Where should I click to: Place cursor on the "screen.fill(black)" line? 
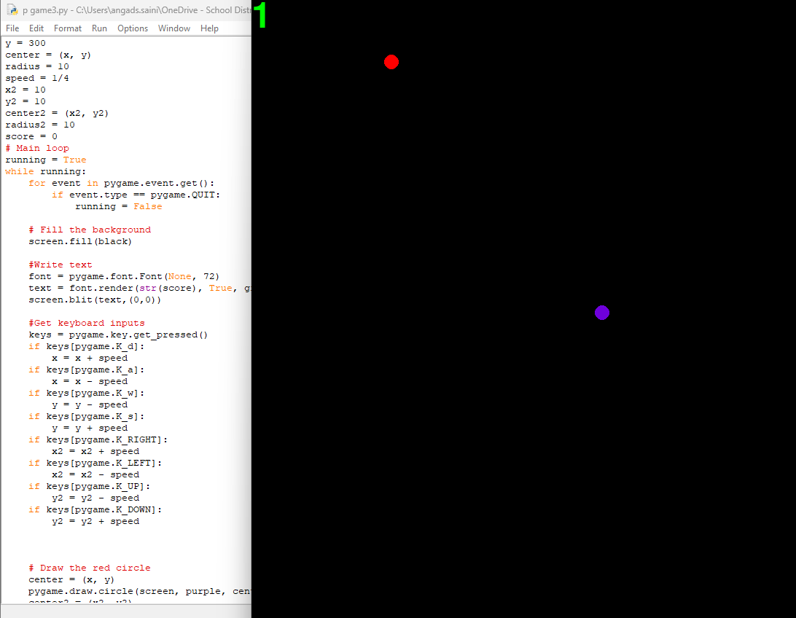tap(80, 241)
